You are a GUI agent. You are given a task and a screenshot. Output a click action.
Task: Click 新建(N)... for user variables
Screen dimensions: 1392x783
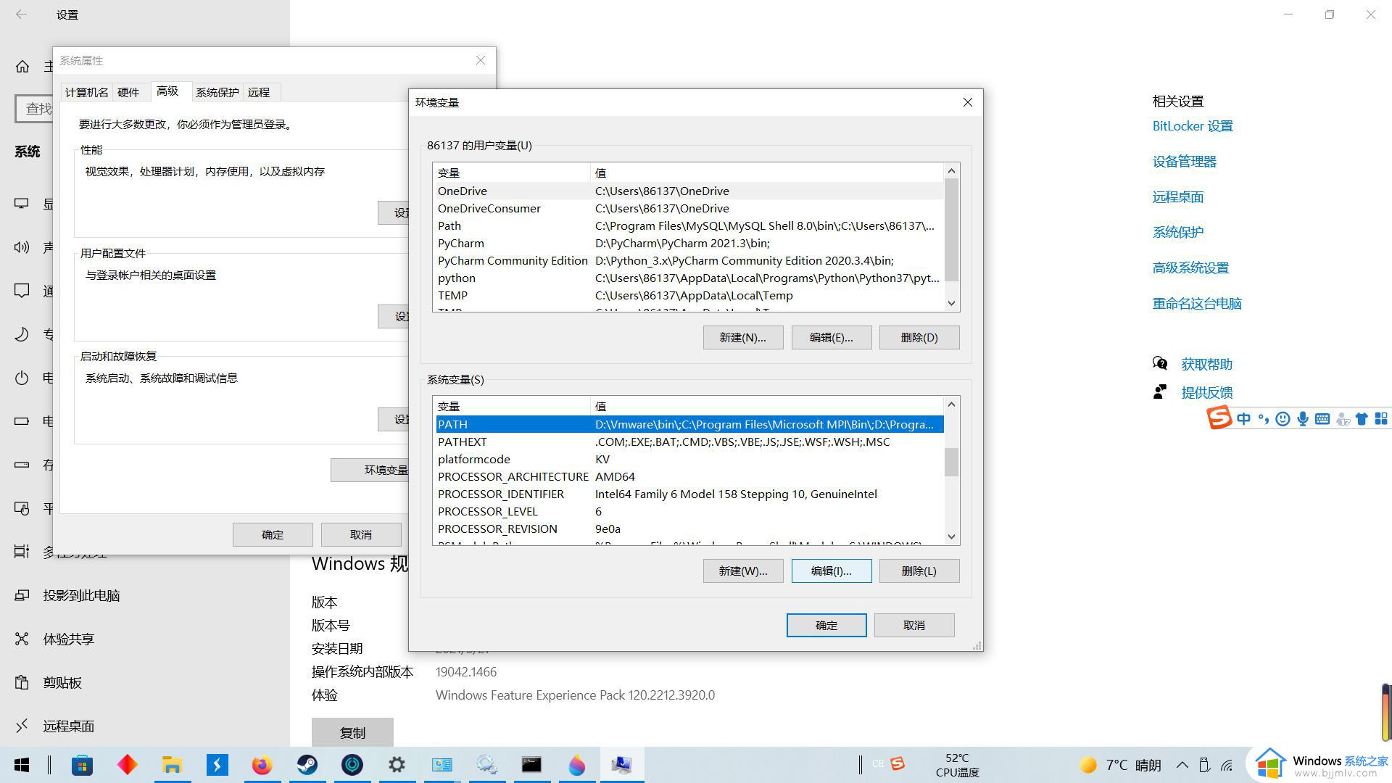coord(743,337)
